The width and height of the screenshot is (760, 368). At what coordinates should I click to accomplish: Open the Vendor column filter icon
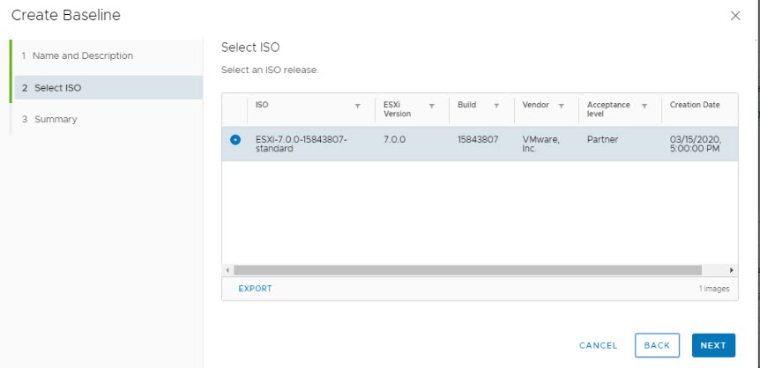click(562, 106)
